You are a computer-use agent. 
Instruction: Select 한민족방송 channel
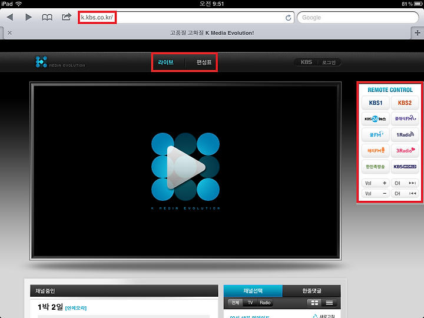point(376,167)
